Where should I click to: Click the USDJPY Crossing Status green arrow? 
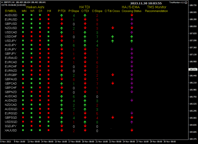point(131,41)
